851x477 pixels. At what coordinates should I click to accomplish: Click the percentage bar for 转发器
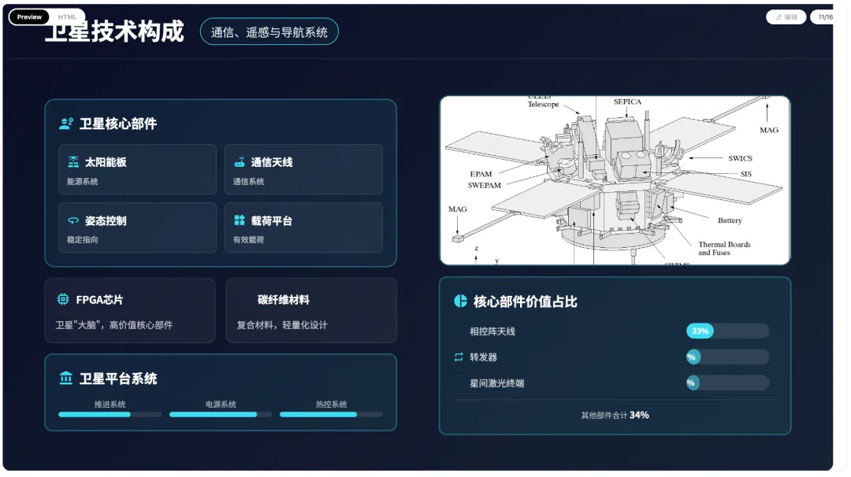(x=728, y=357)
